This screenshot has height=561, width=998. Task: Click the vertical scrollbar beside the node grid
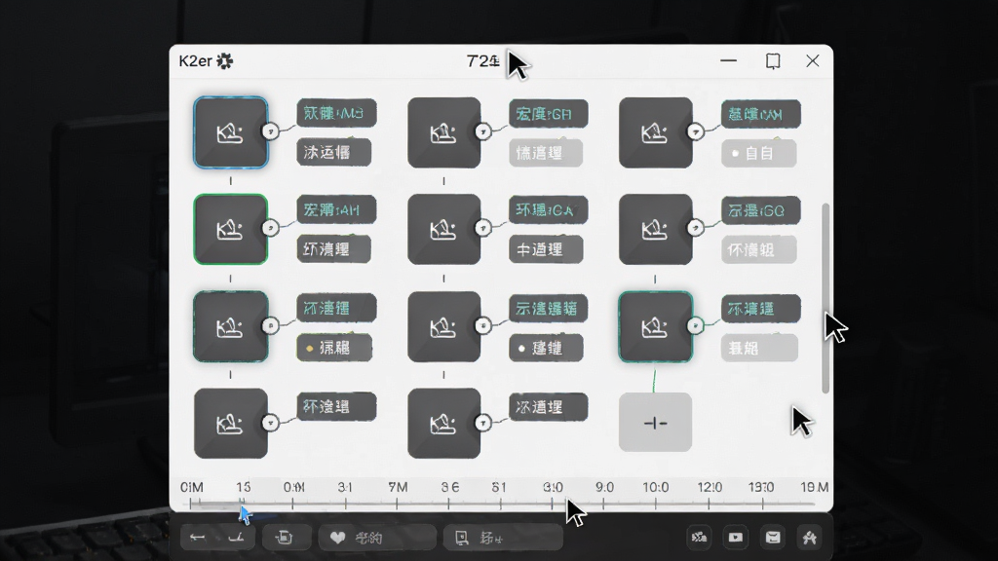click(825, 298)
